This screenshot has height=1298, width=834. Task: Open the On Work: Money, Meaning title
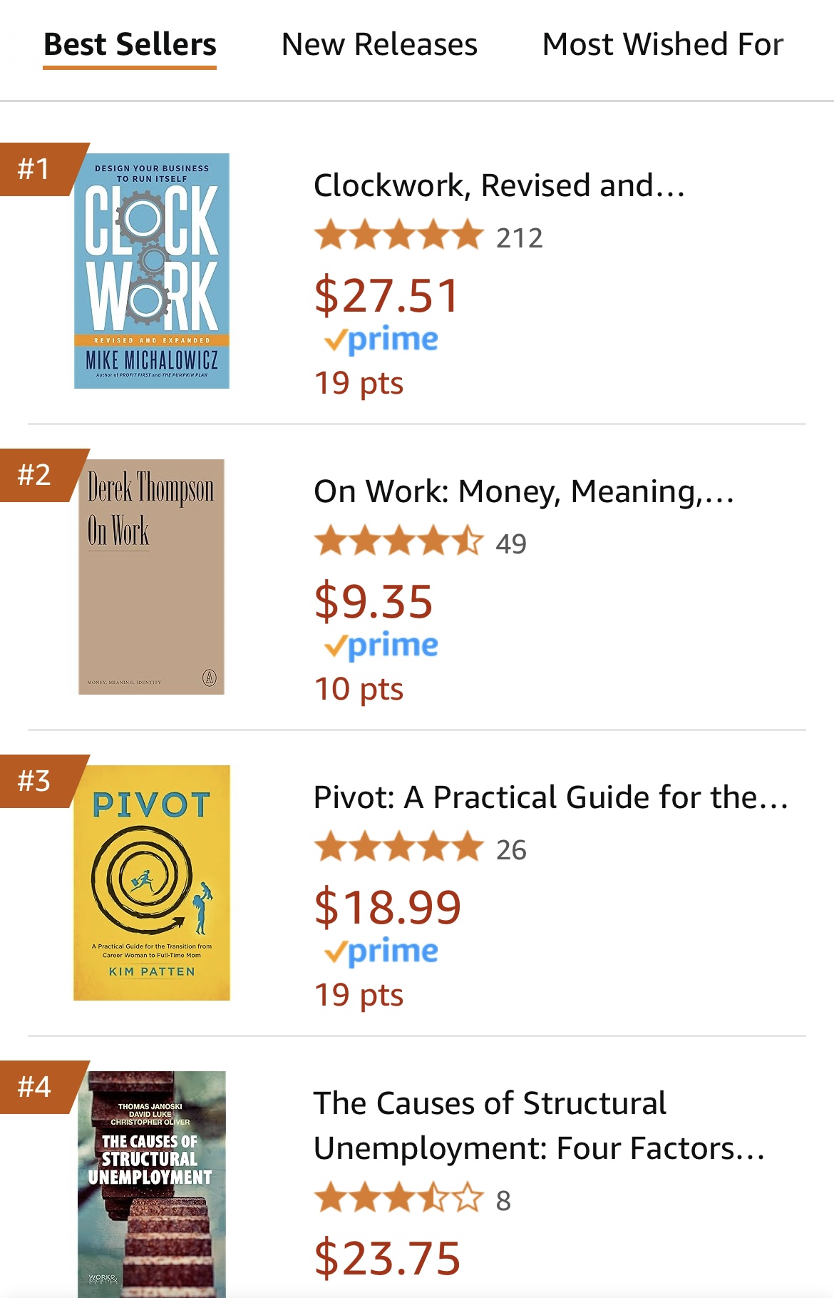[x=523, y=491]
